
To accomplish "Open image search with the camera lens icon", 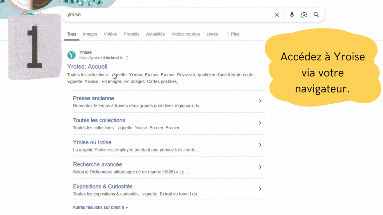I will [304, 15].
